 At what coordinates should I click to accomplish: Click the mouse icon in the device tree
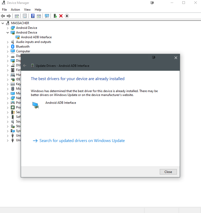tap(13, 89)
